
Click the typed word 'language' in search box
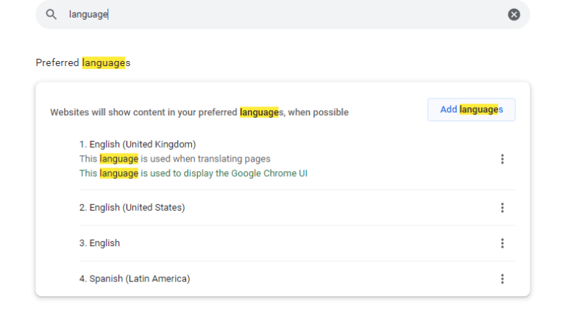pyautogui.click(x=88, y=15)
